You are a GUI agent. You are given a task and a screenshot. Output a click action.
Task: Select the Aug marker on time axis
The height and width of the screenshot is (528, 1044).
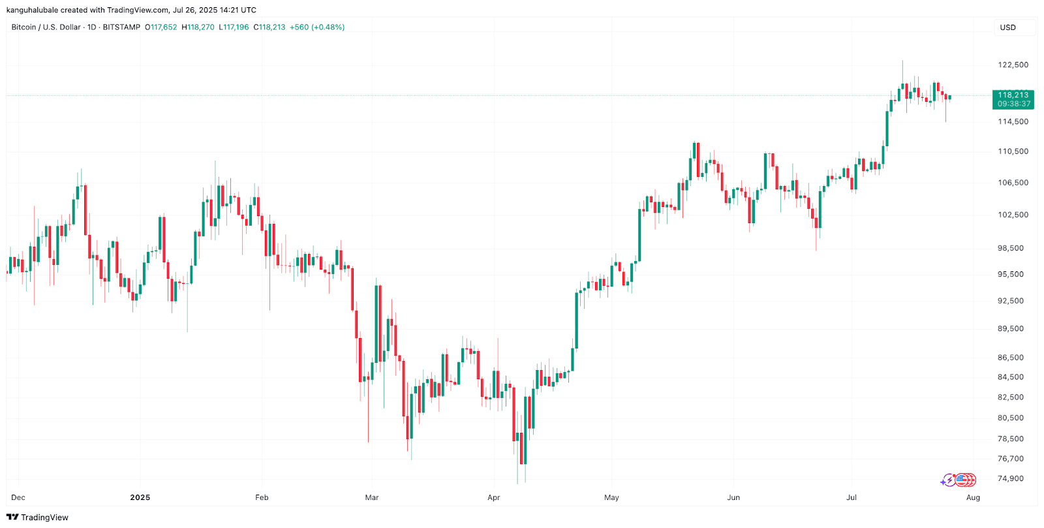(x=973, y=497)
